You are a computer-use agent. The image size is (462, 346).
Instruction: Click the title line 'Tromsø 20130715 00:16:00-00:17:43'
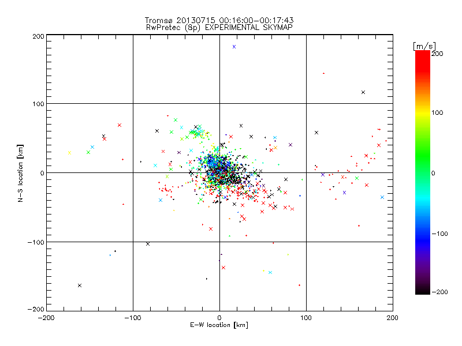tap(219, 20)
